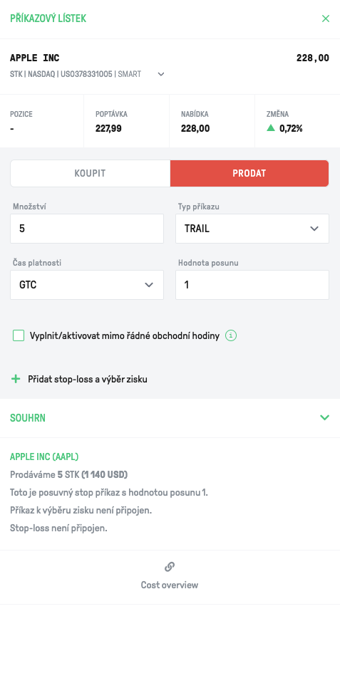Click the info icon next to trading hours
Screen dimensions: 340x683
[x=231, y=336]
